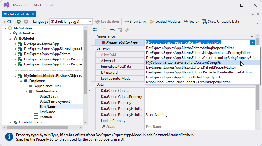Select the Position member

click(x=46, y=117)
